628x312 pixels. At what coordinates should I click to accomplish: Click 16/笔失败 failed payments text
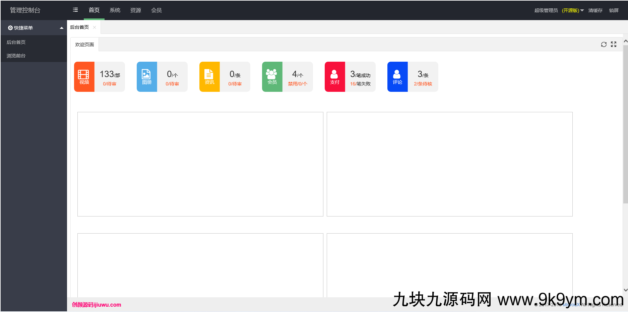pos(360,84)
